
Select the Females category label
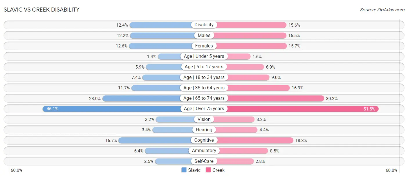[204, 46]
